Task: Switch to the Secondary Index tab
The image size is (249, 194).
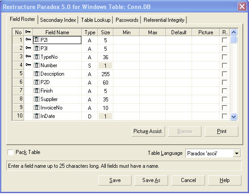Action: [x=58, y=20]
